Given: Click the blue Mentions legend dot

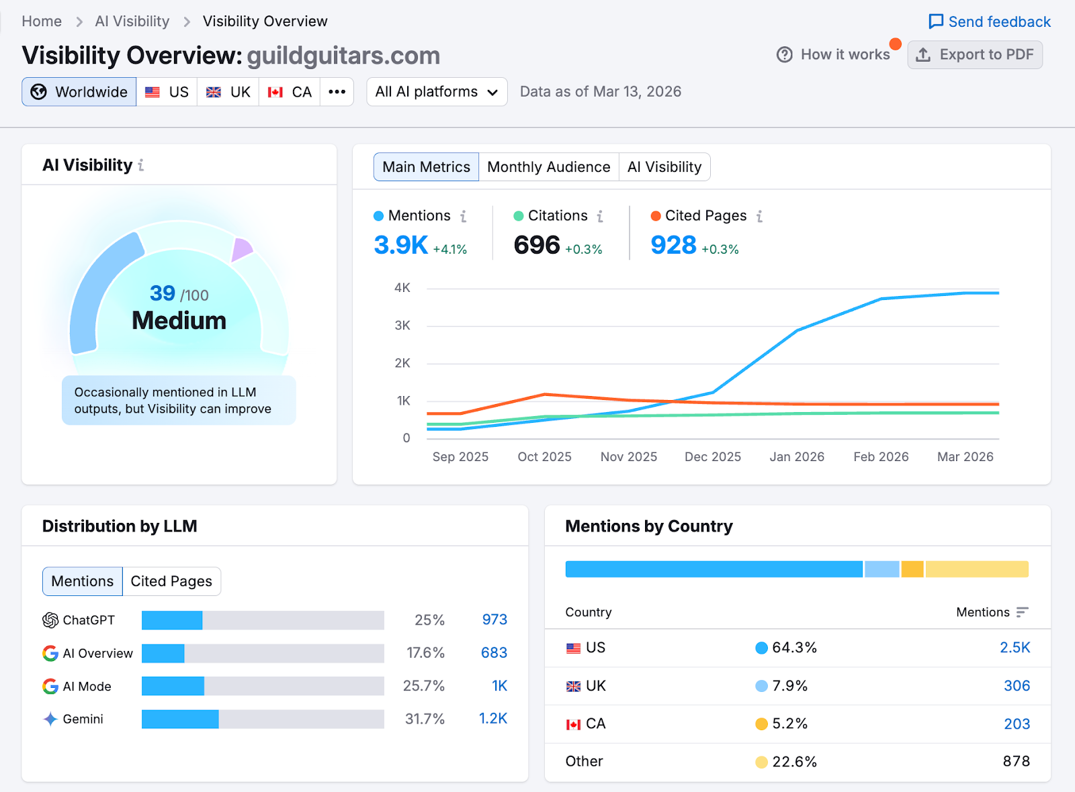Looking at the screenshot, I should [378, 215].
